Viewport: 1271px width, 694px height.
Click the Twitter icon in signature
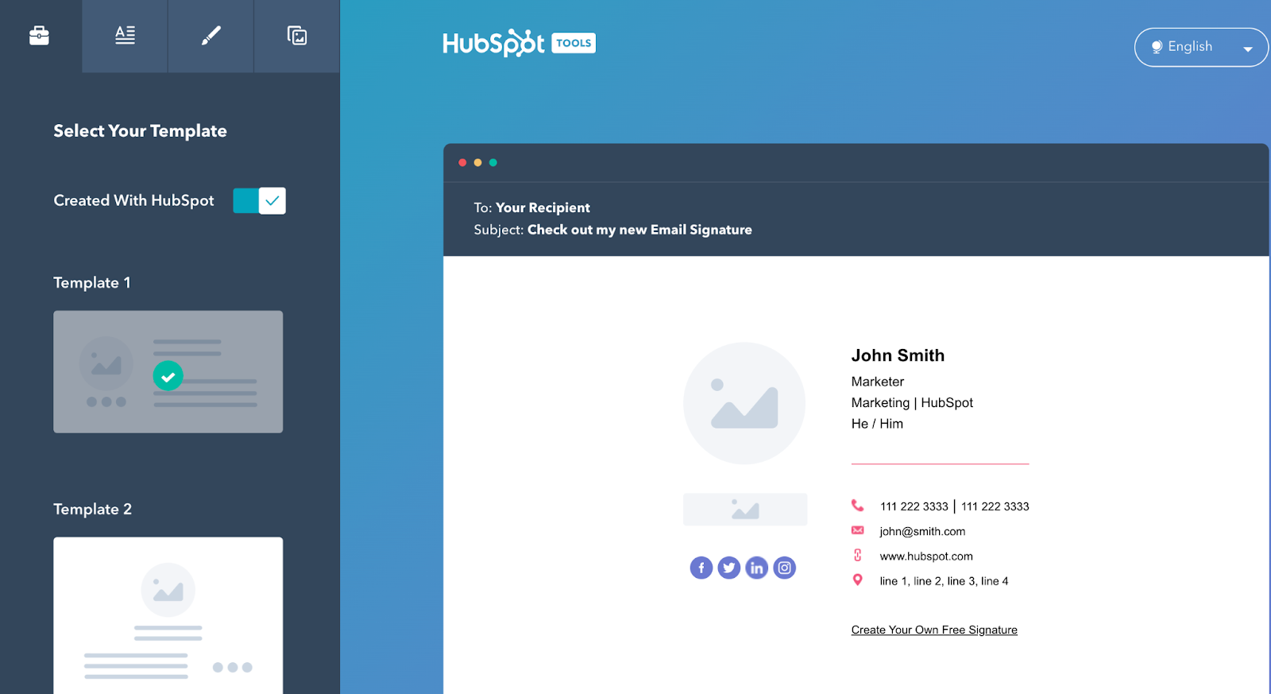coord(729,568)
